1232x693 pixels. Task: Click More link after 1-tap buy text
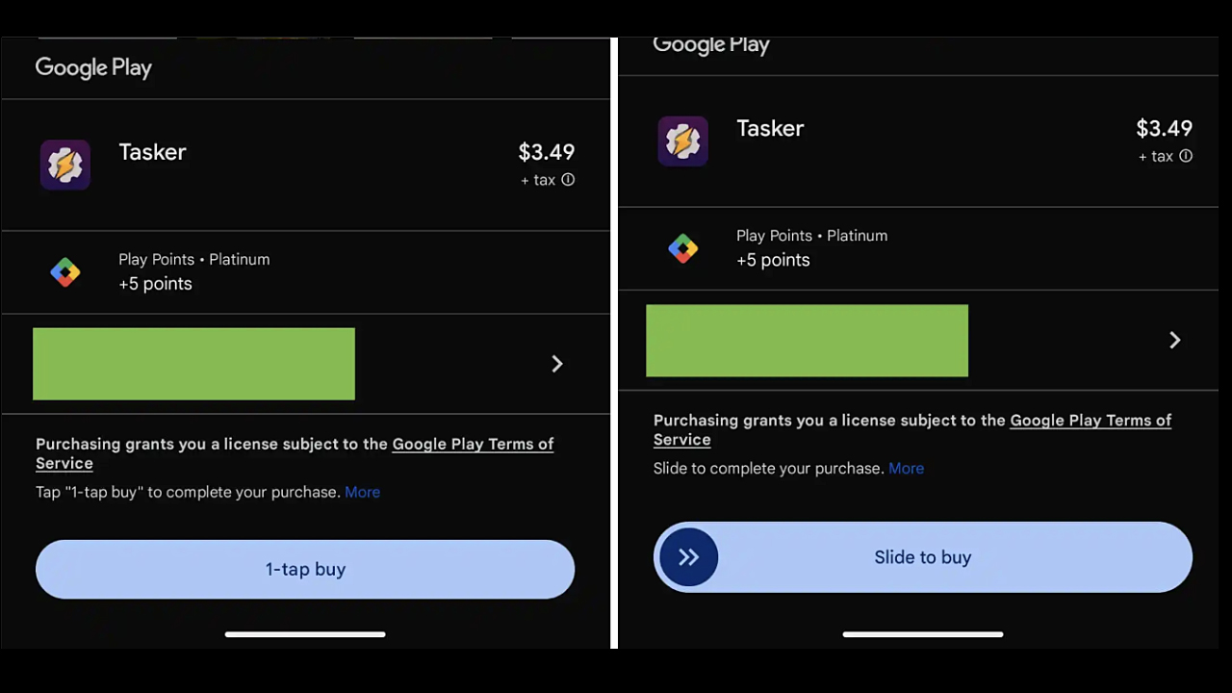[362, 492]
